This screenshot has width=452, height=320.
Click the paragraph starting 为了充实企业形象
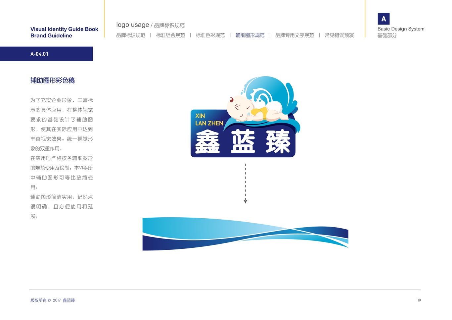click(x=62, y=124)
